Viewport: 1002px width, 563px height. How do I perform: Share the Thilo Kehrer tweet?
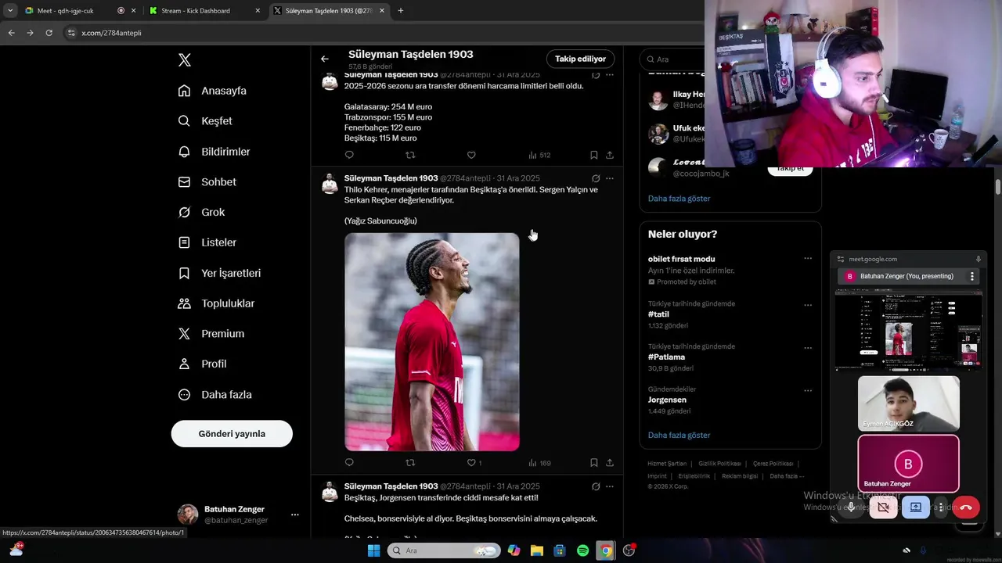pyautogui.click(x=610, y=463)
